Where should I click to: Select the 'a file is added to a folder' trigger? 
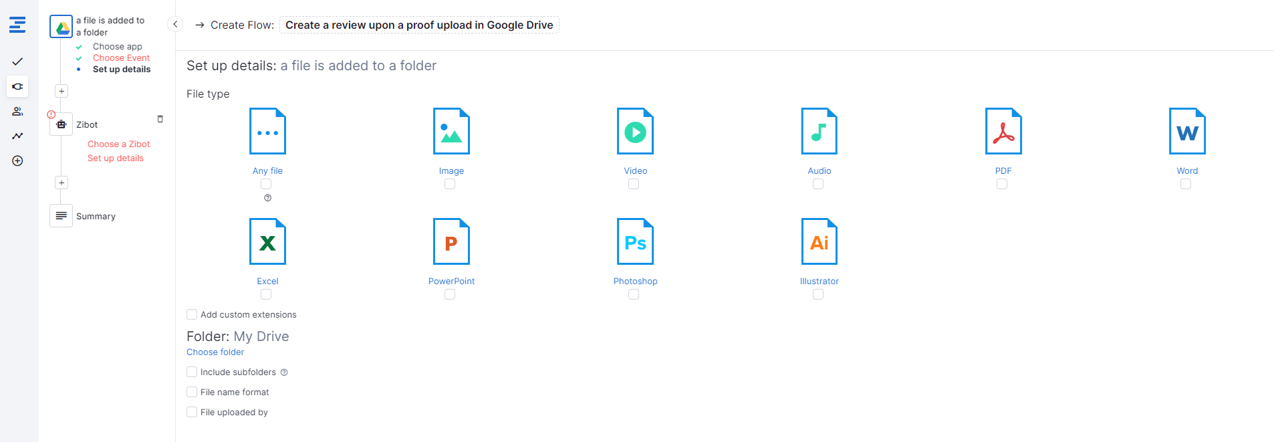(110, 27)
